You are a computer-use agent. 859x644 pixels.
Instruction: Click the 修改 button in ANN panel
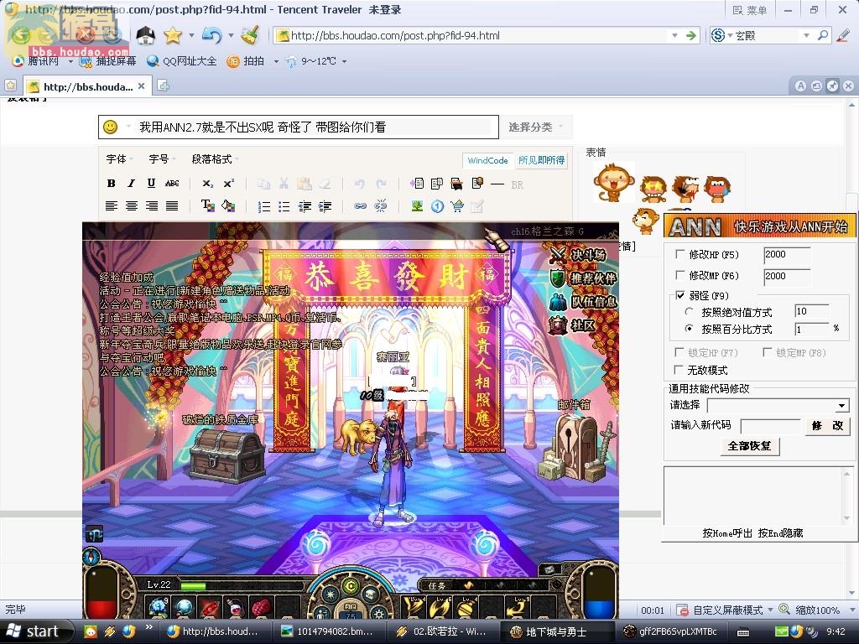tap(827, 425)
